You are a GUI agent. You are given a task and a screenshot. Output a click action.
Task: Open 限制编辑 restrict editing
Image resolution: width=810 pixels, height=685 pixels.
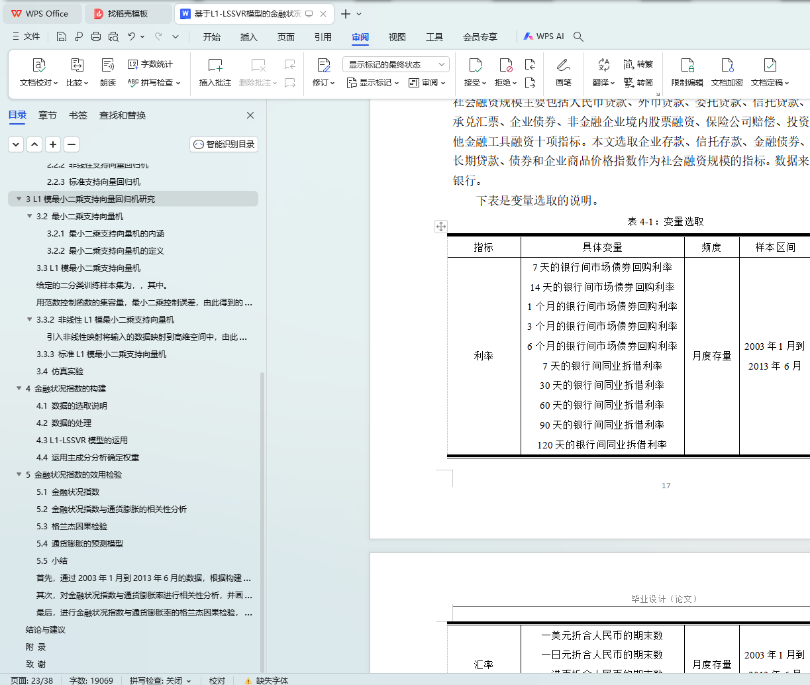pyautogui.click(x=687, y=73)
